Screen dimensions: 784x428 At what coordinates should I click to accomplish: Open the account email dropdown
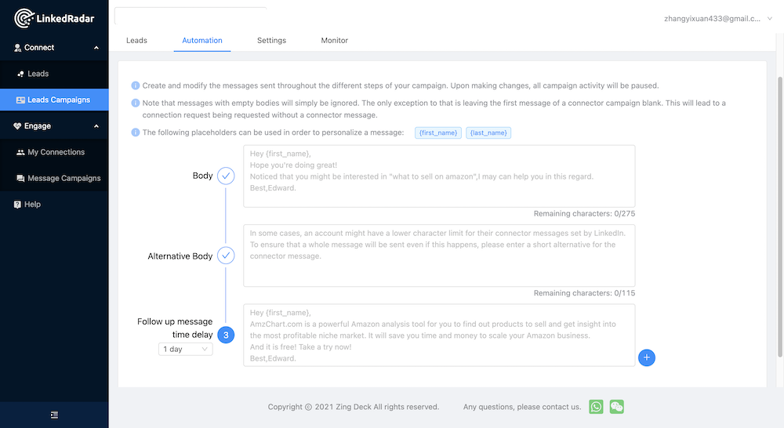pyautogui.click(x=718, y=19)
